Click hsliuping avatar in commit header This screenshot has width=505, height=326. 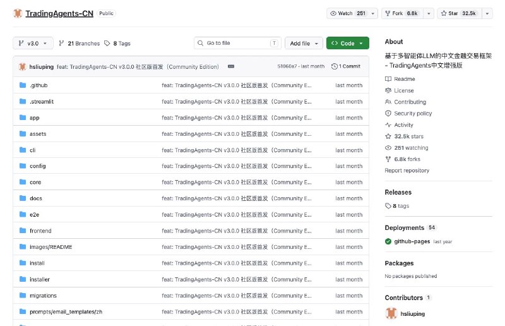tap(22, 67)
